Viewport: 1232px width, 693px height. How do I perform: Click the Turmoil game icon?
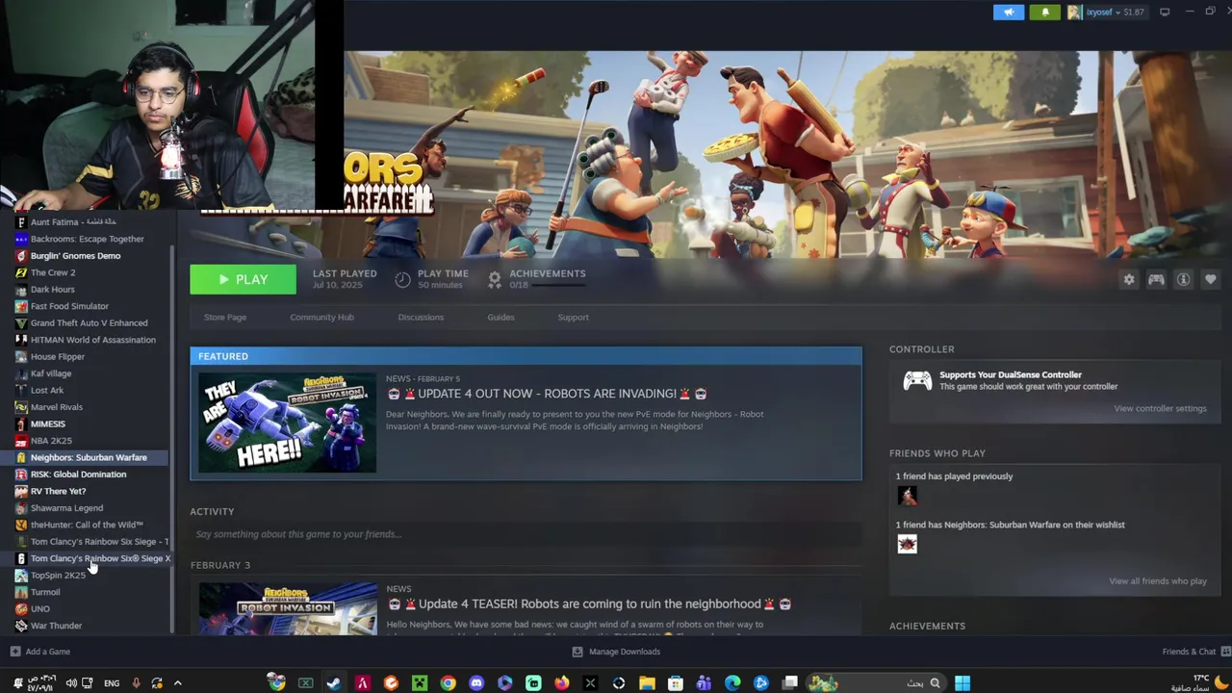(x=21, y=592)
